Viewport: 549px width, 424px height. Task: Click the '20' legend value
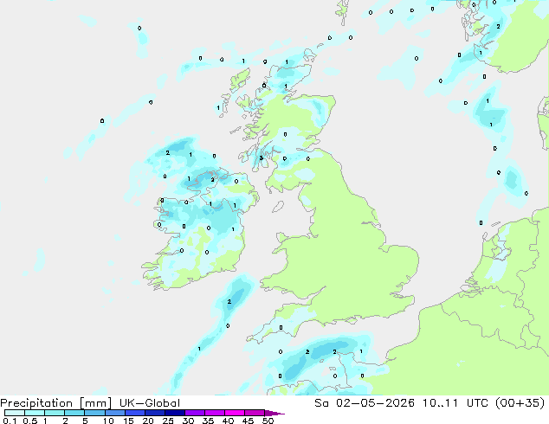click(x=148, y=421)
